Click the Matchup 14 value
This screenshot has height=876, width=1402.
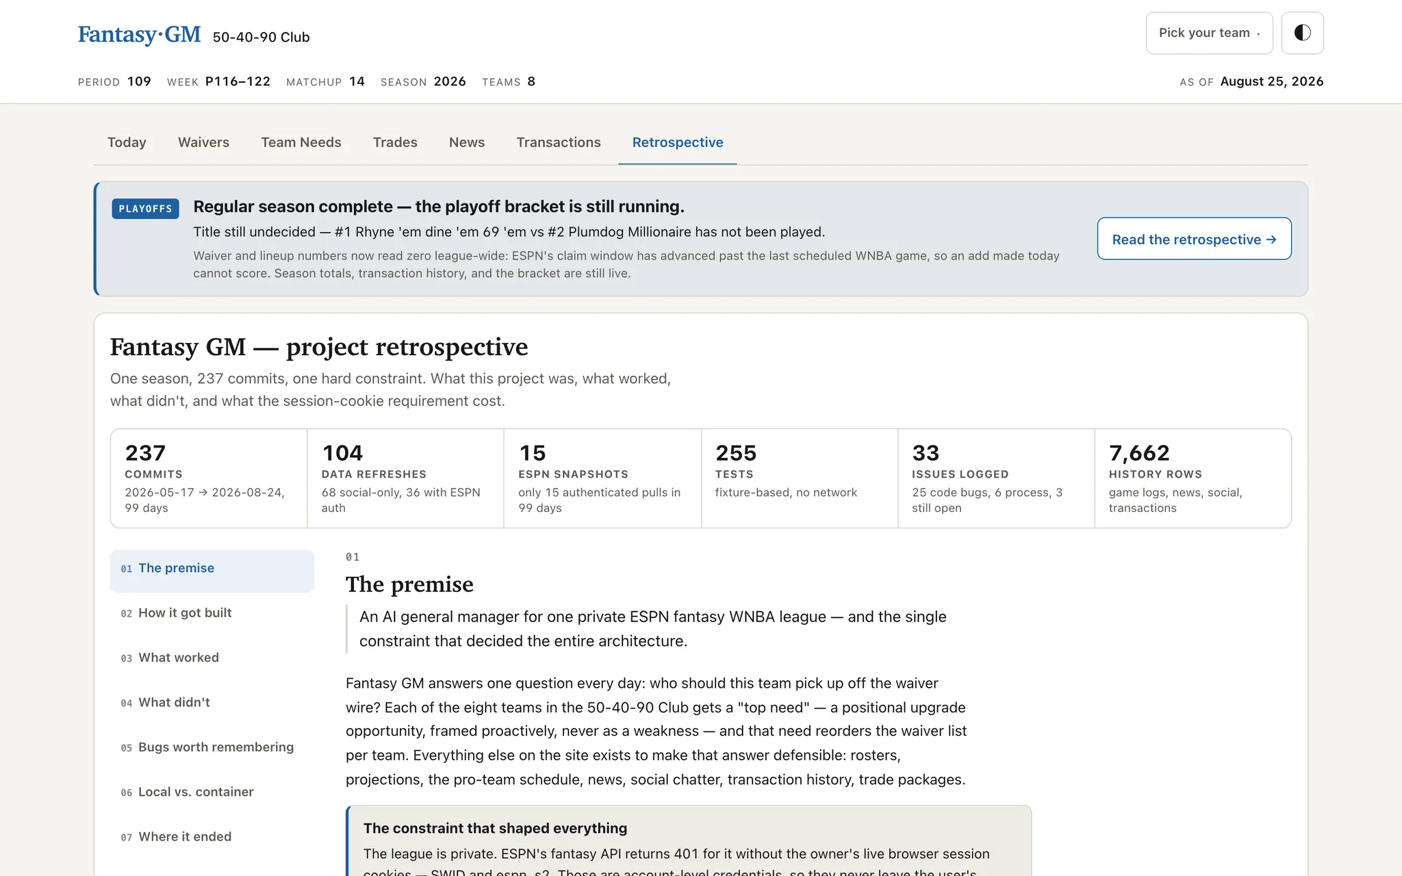pos(357,81)
